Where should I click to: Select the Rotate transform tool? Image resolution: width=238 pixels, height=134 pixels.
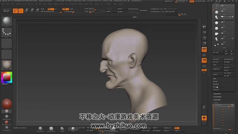point(37,11)
